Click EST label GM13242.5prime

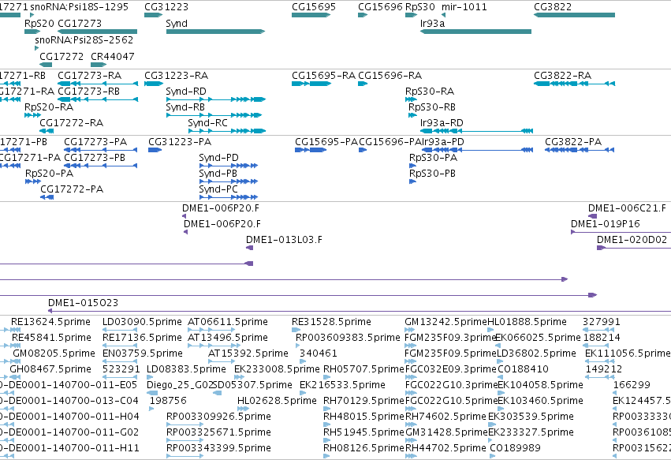(446, 322)
